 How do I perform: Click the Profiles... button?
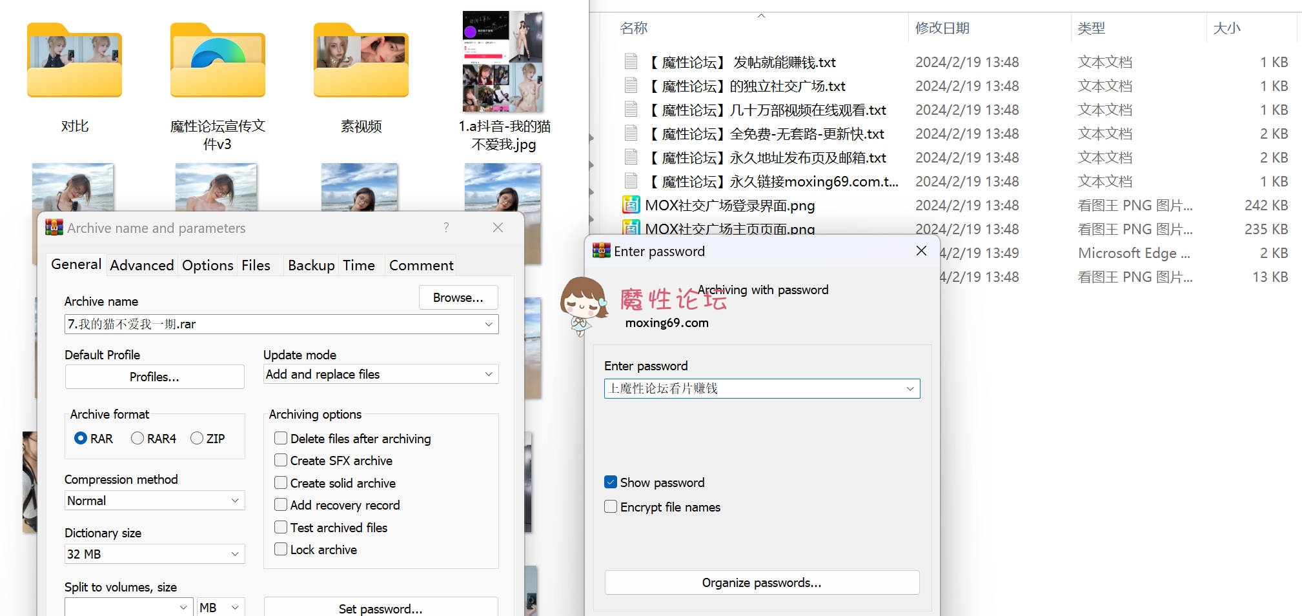[154, 377]
